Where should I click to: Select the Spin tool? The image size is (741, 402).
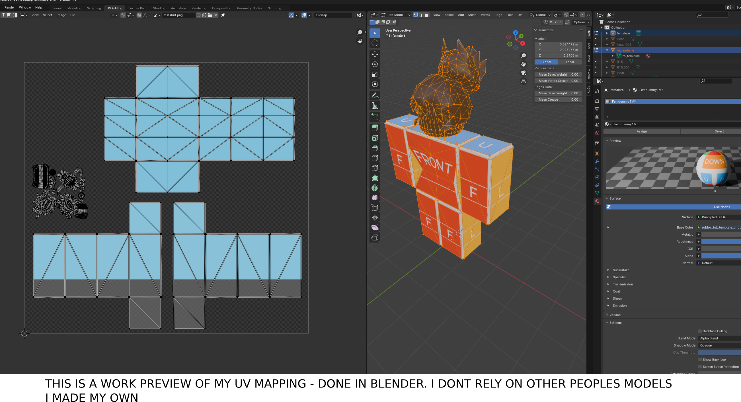[x=375, y=188]
